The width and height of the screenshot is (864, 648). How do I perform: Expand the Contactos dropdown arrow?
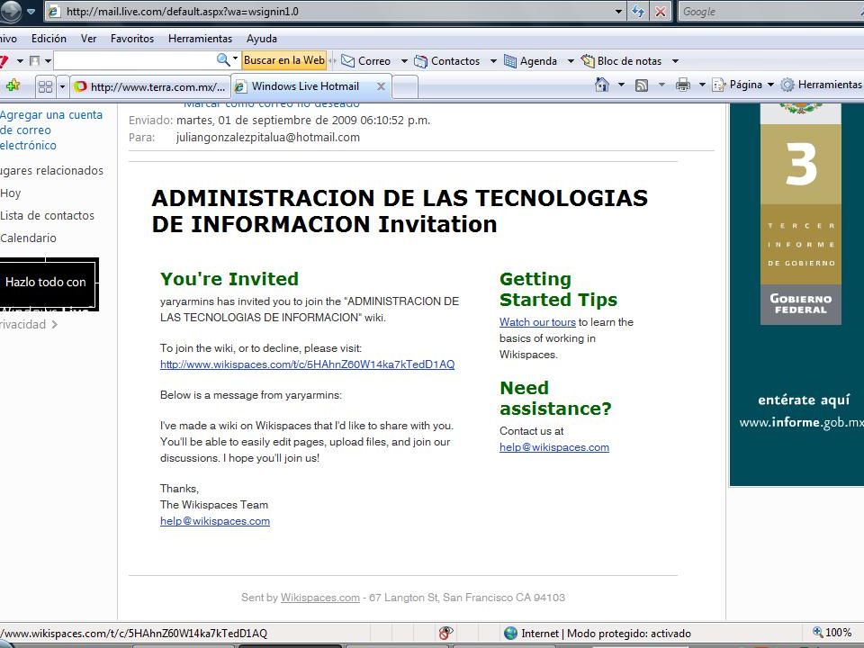[493, 60]
